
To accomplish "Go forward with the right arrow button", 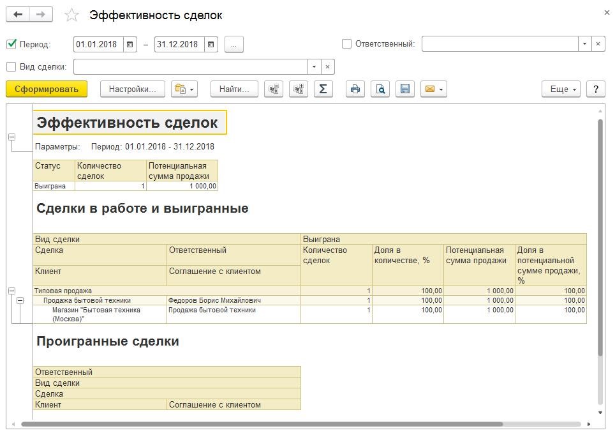I will 41,15.
